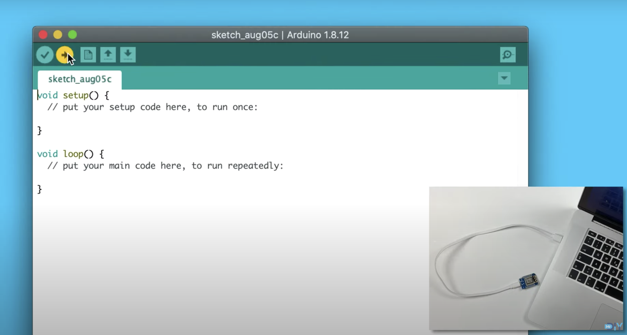The image size is (627, 335).
Task: Click the line 'void loop() {'
Action: [71, 154]
